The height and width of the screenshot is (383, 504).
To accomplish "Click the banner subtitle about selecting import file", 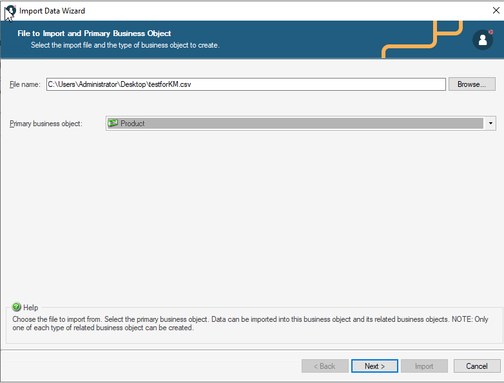I will 125,45.
